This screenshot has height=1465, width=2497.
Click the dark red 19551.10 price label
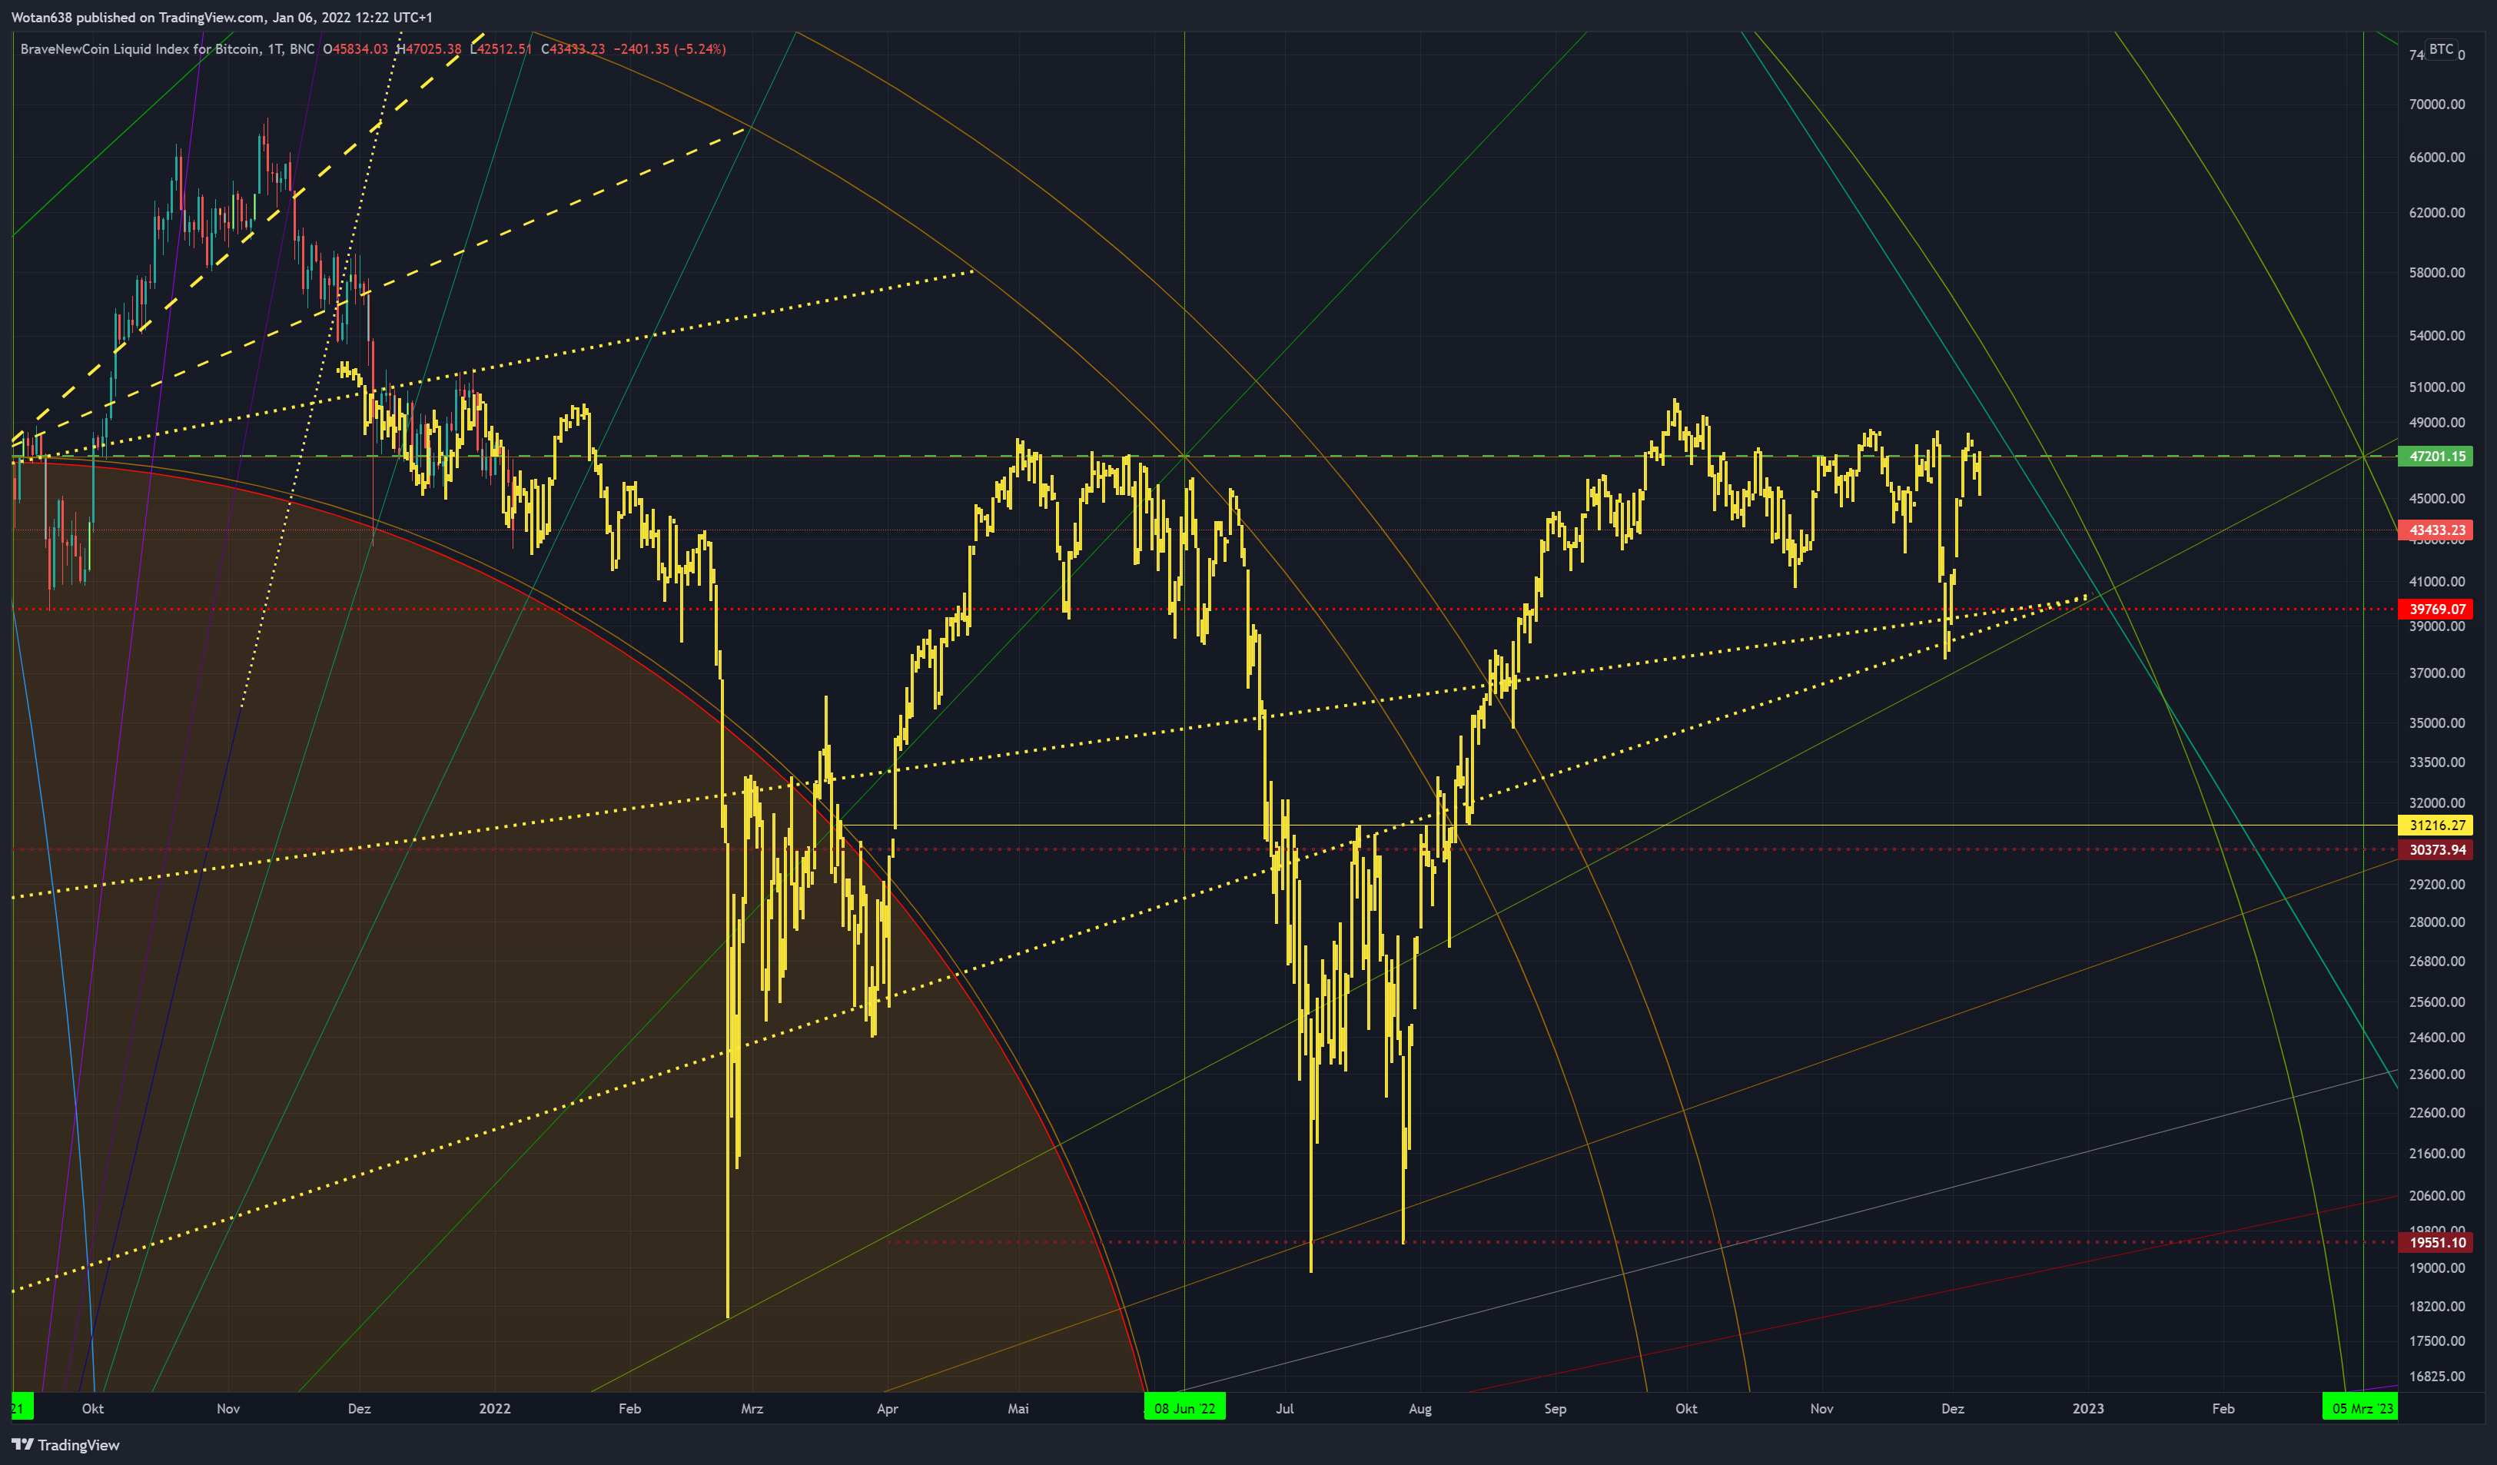click(x=2436, y=1242)
